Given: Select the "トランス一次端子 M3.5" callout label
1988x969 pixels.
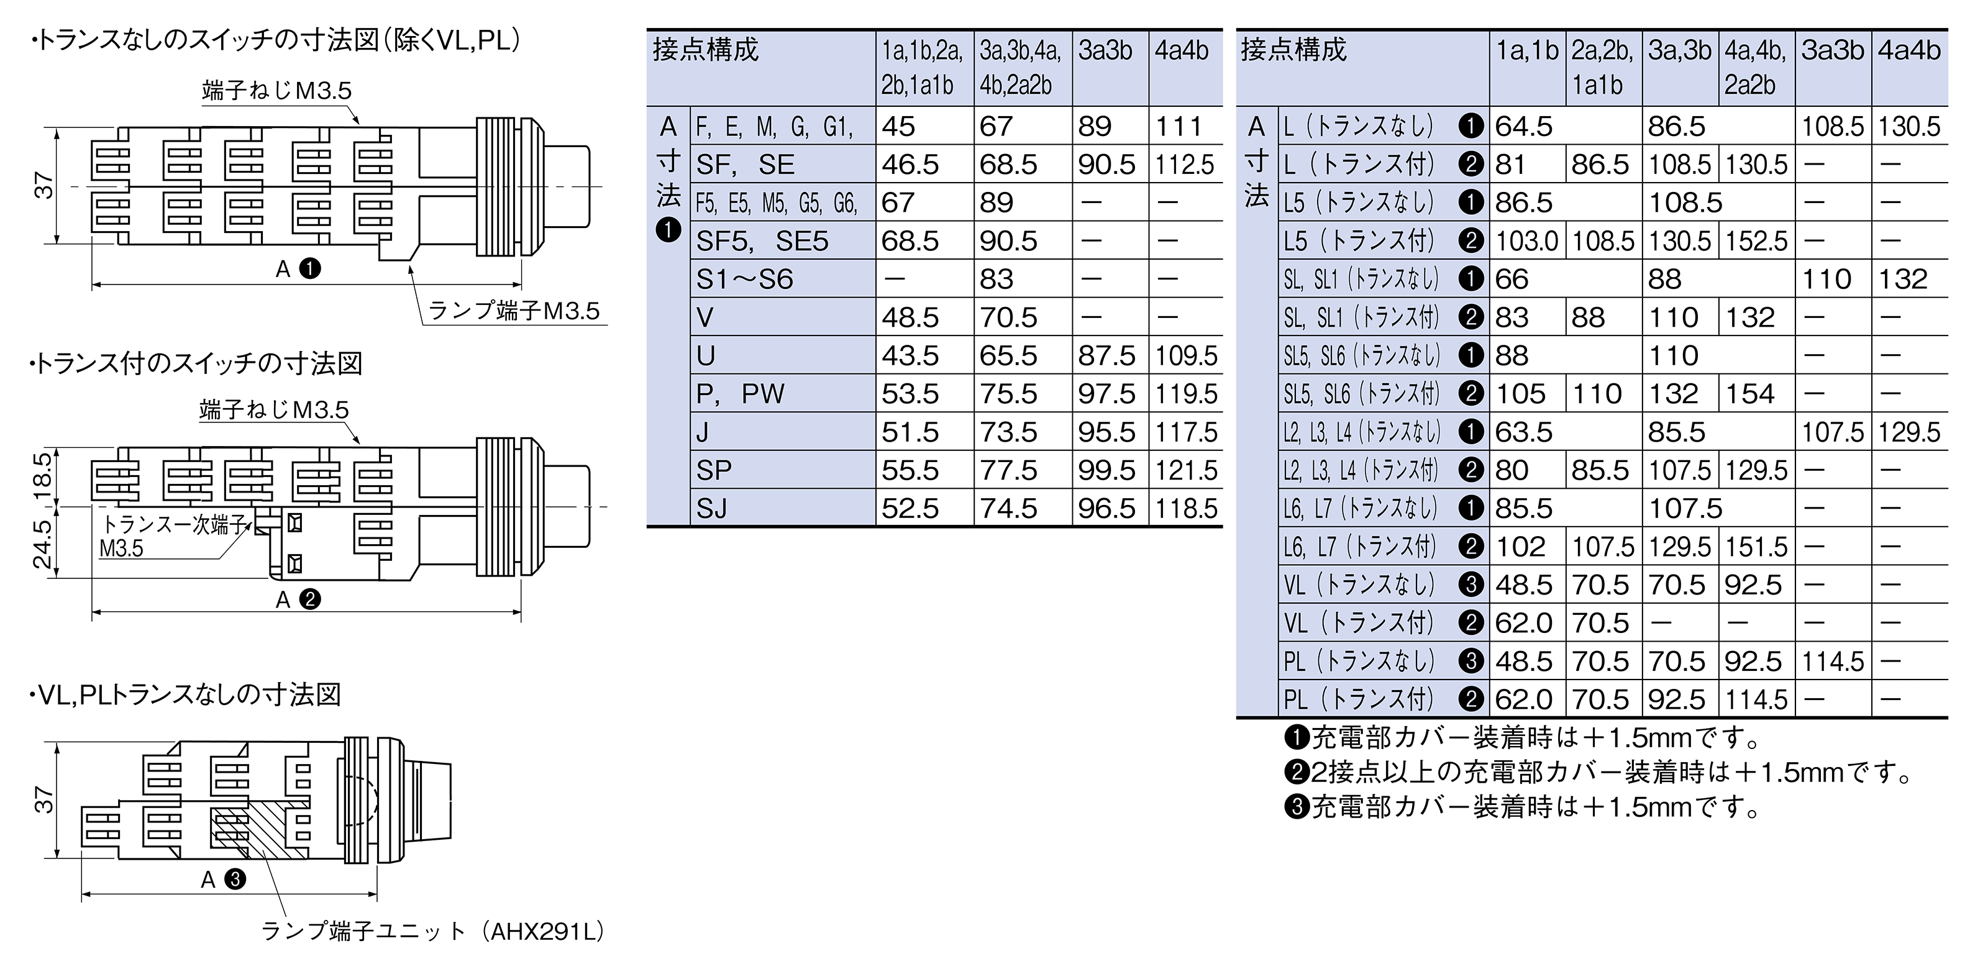Looking at the screenshot, I should (173, 537).
